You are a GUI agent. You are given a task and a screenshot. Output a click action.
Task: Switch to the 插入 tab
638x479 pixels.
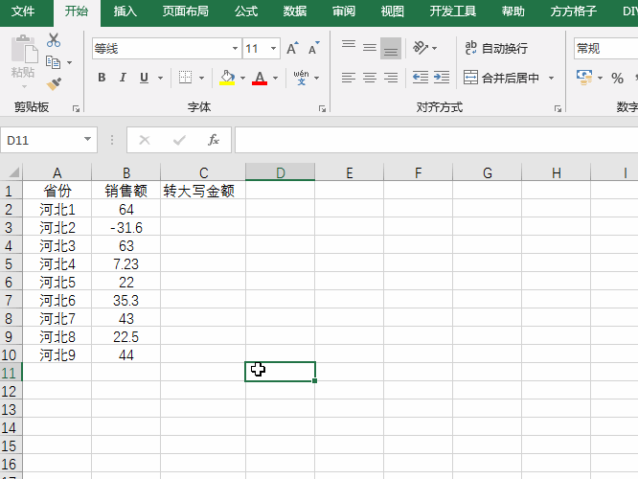click(125, 11)
